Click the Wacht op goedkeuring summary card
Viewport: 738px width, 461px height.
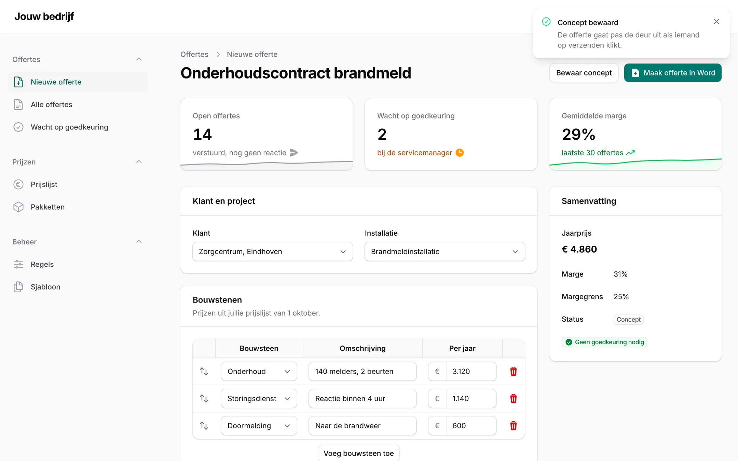click(x=451, y=134)
